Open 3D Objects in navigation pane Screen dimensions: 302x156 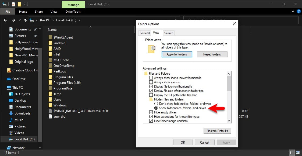(x=19, y=94)
